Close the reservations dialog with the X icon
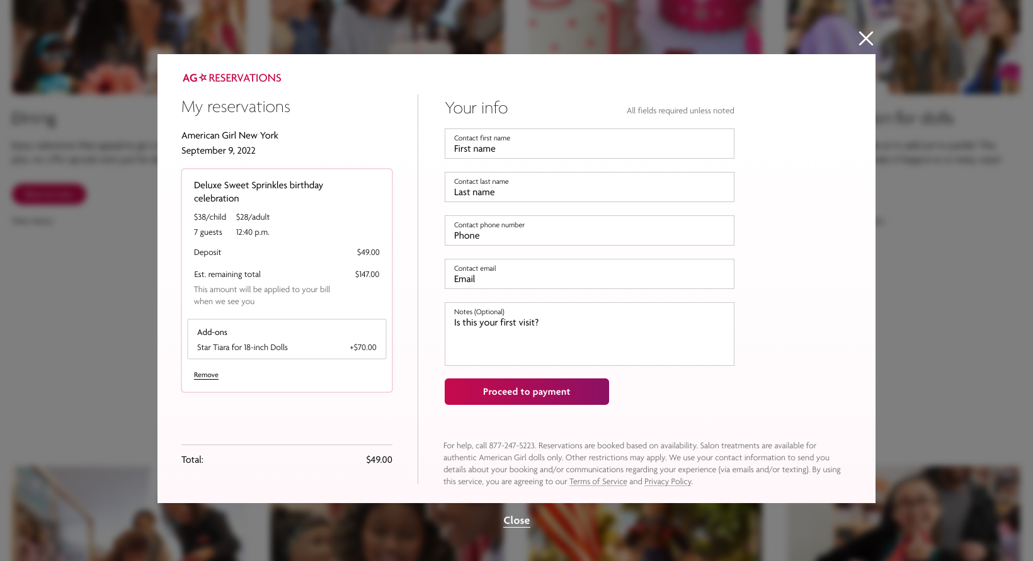Screen dimensions: 1033x561 [x=866, y=38]
